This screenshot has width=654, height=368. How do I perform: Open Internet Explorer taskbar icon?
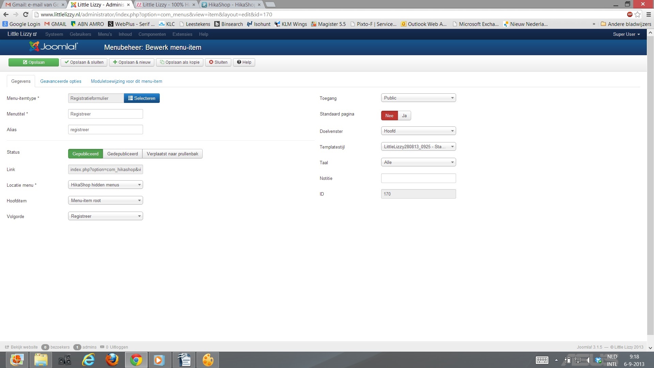click(x=89, y=360)
